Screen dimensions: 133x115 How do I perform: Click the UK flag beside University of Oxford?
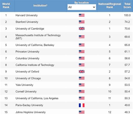pos(82,72)
